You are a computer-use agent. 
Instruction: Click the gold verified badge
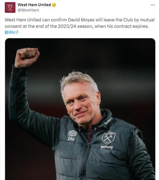(x=54, y=5)
